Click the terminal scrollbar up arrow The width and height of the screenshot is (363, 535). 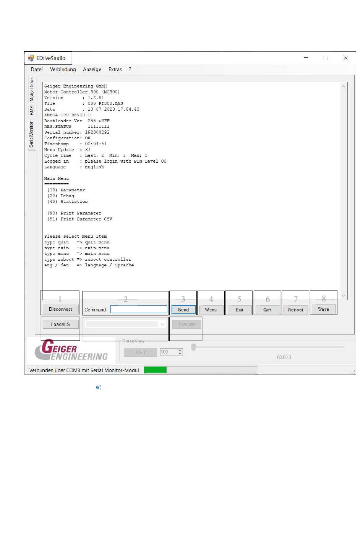(344, 86)
